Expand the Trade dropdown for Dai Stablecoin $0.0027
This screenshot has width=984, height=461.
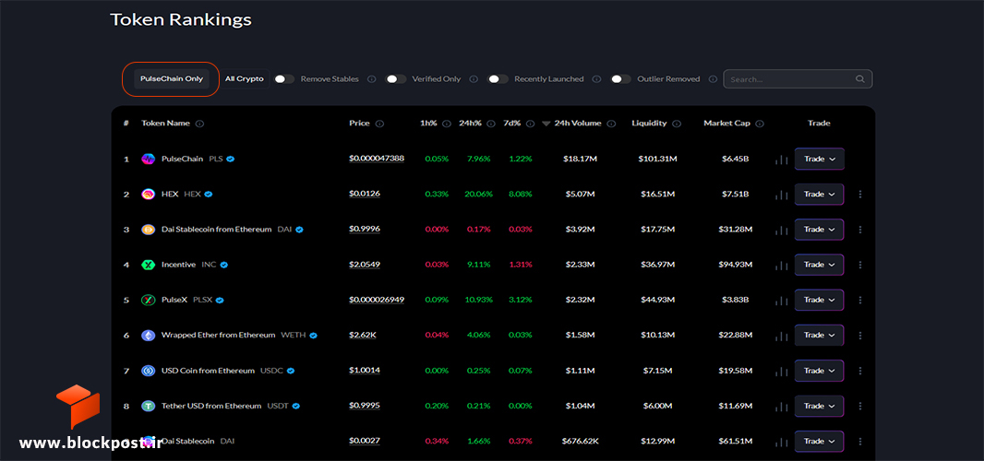(820, 441)
